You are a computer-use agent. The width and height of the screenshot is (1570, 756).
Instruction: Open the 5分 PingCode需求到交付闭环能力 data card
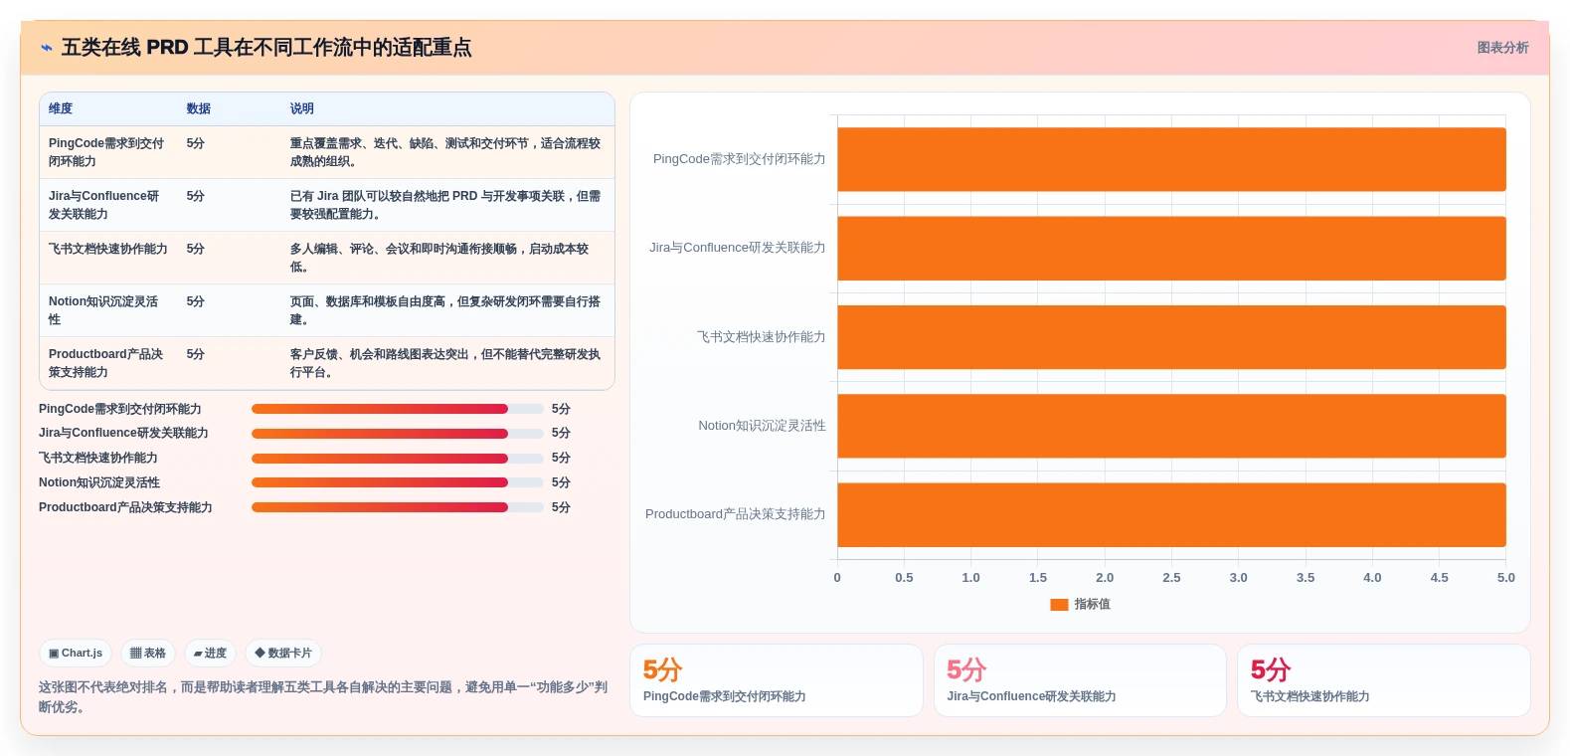[777, 680]
